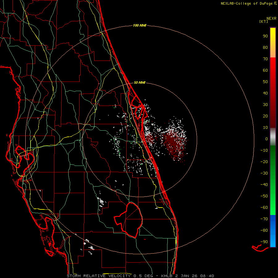This screenshot has width=278, height=278.
Task: Click the -10 scale label
Action: click(264, 150)
